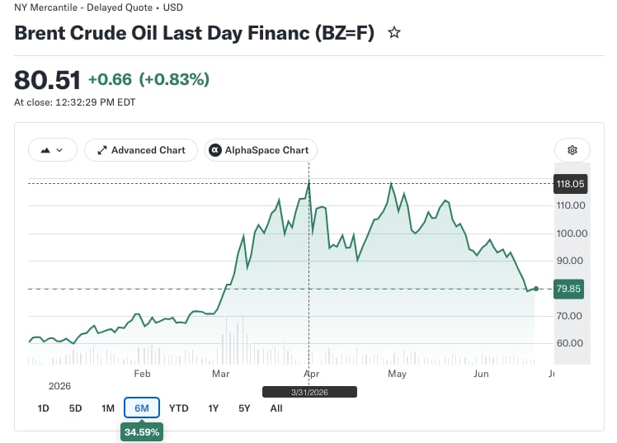Screen dimensions: 617x443
Task: Click the 80.51 quote price
Action: click(x=47, y=80)
